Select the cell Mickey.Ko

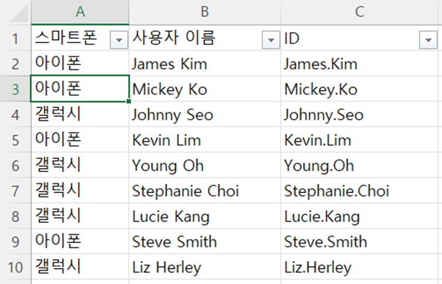359,89
